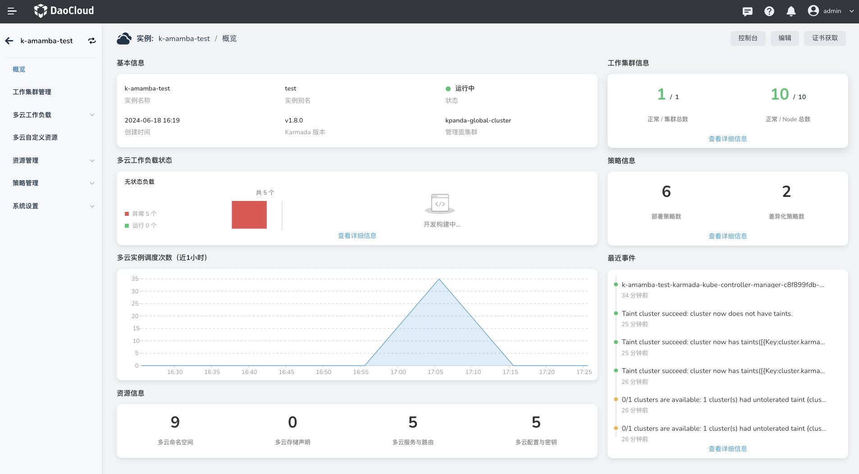Expand the 资源管理 sidebar menu
Screen dimensions: 859x474
[92, 160]
